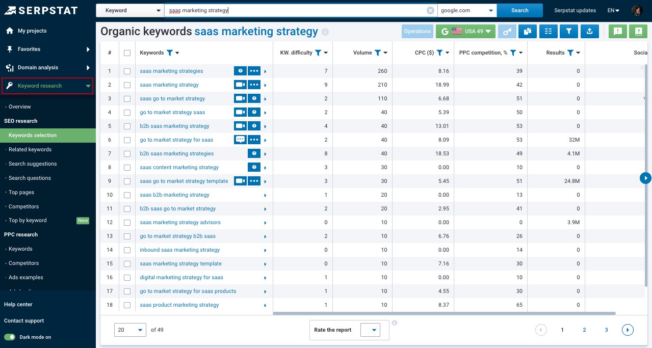Viewport: 652px width, 348px height.
Task: Check the row for saas content marketing strategy
Action: point(127,167)
